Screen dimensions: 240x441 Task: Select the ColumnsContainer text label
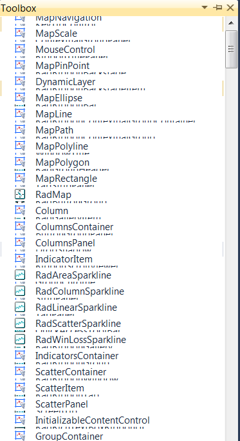pyautogui.click(x=74, y=227)
